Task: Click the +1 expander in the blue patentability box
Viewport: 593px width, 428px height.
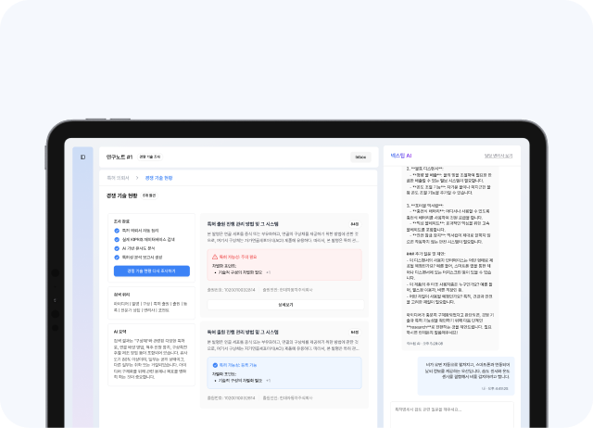Action: (268, 381)
